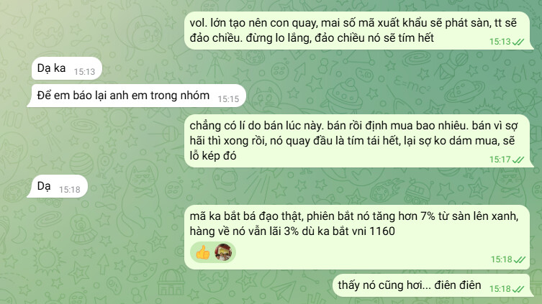542x304 pixels.
Task: Select the 'Để em báo lại anh em' message
Action: tap(136, 96)
